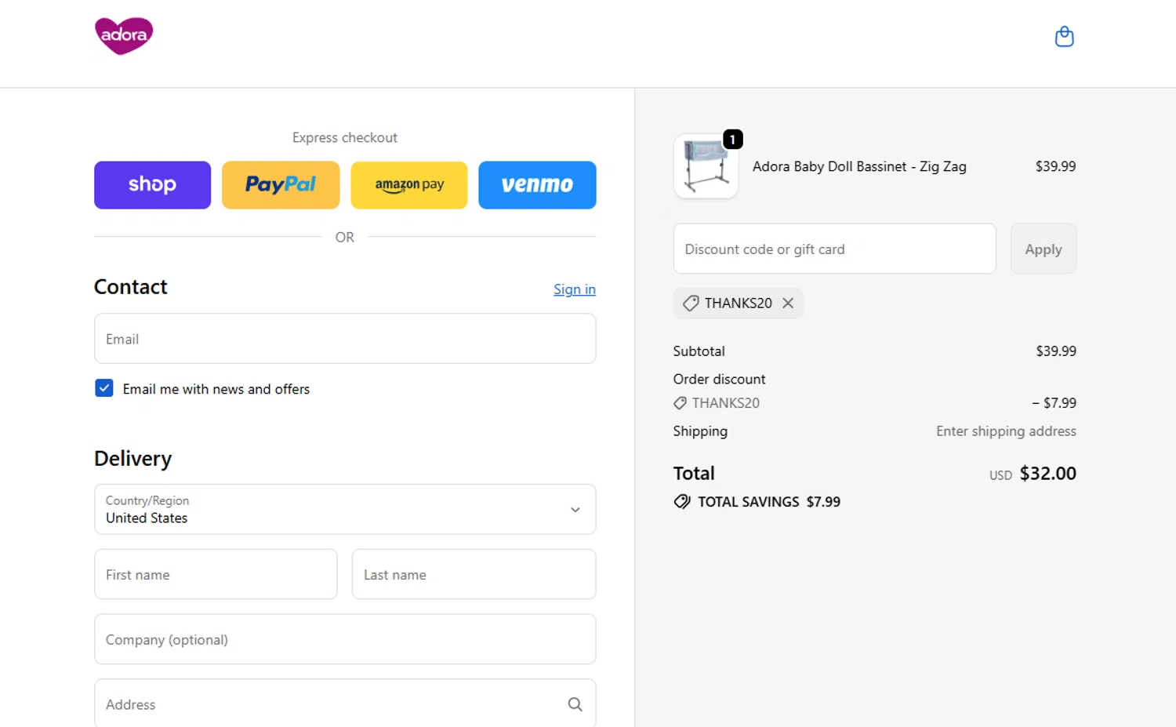Viewport: 1176px width, 727px height.
Task: Choose Amazon Pay express checkout
Action: point(409,185)
